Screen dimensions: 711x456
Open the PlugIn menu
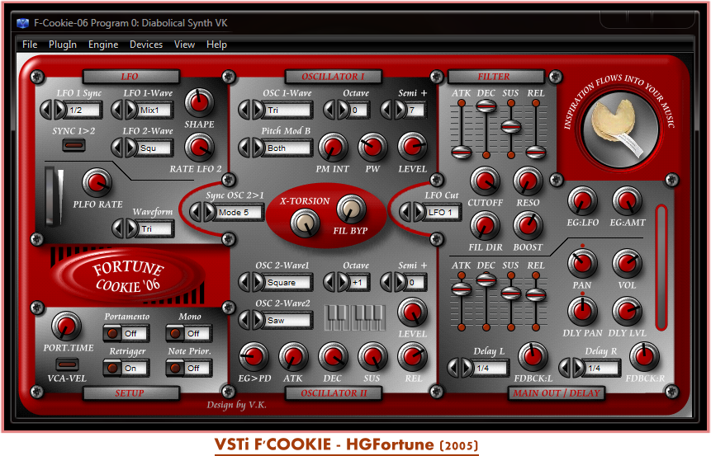point(63,45)
